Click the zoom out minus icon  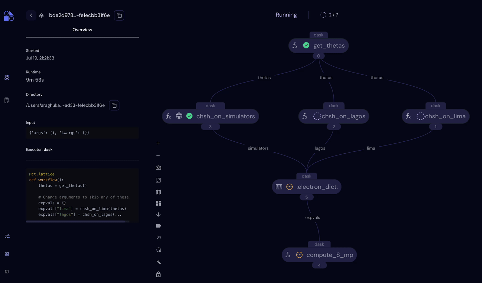[x=158, y=155]
